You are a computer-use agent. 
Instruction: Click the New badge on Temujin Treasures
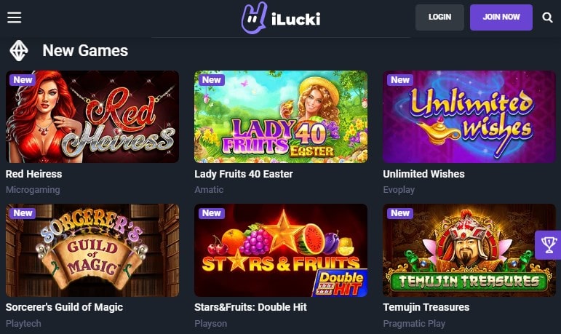click(400, 213)
